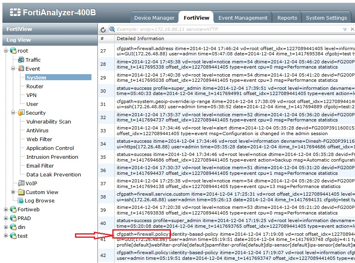Image resolution: width=355 pixels, height=263 pixels.
Task: Expand the PRAD node
Action: [6, 218]
